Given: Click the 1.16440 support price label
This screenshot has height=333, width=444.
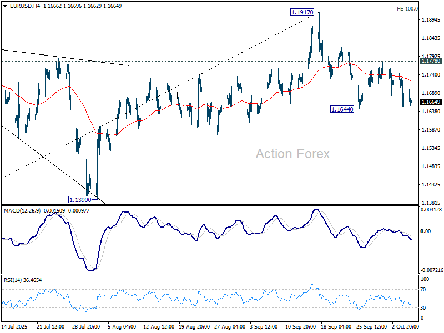Looking at the screenshot, I should pyautogui.click(x=342, y=109).
